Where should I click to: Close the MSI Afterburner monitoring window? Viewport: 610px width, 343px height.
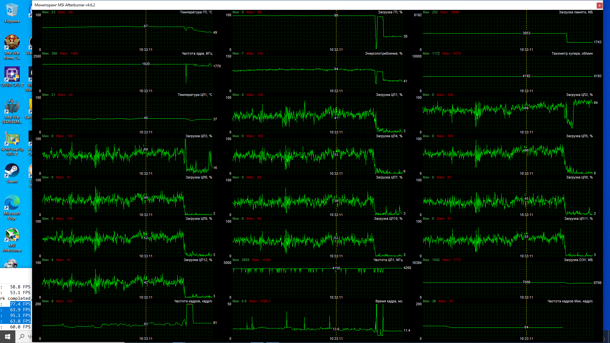click(599, 5)
